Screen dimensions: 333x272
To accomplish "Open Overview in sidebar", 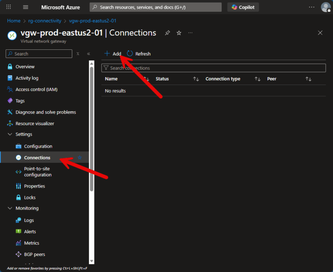I will (25, 67).
